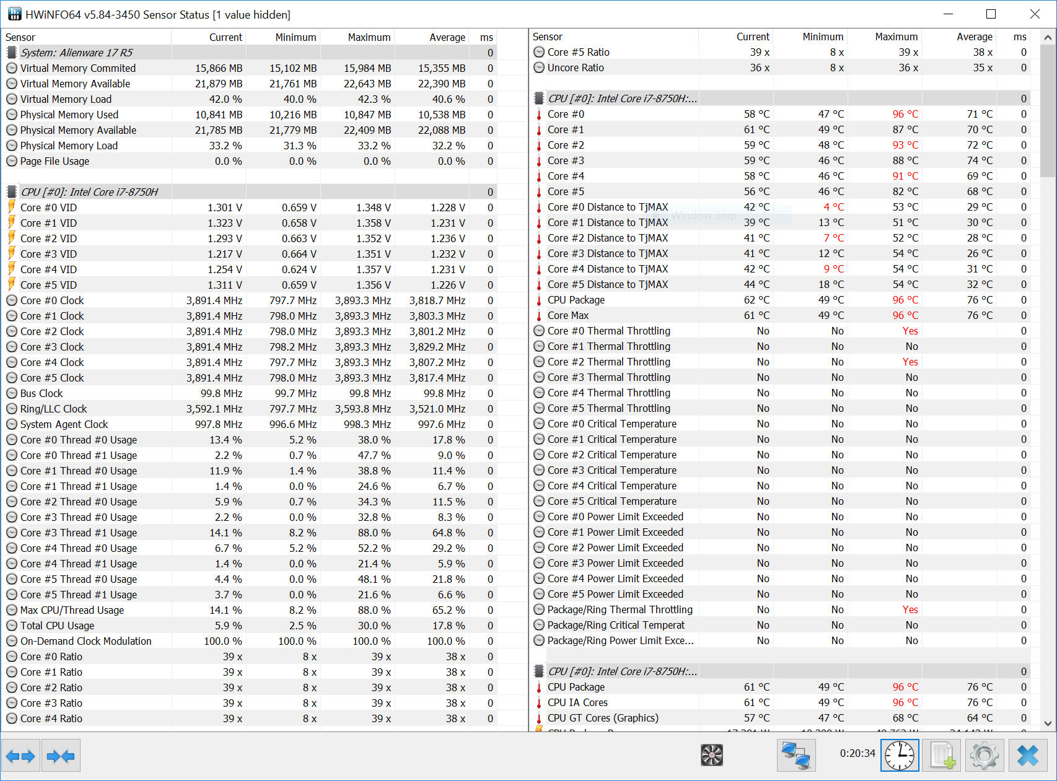Click the right panel ms column header
The height and width of the screenshot is (781, 1057).
tap(1014, 37)
